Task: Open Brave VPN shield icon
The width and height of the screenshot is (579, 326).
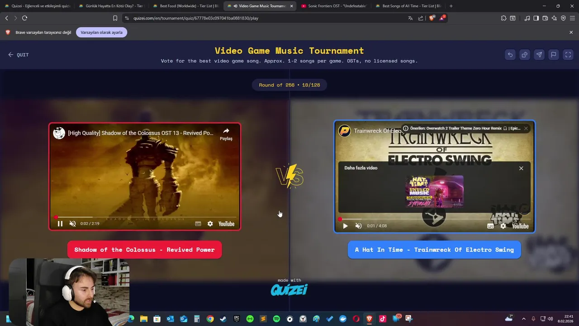Action: 563,18
